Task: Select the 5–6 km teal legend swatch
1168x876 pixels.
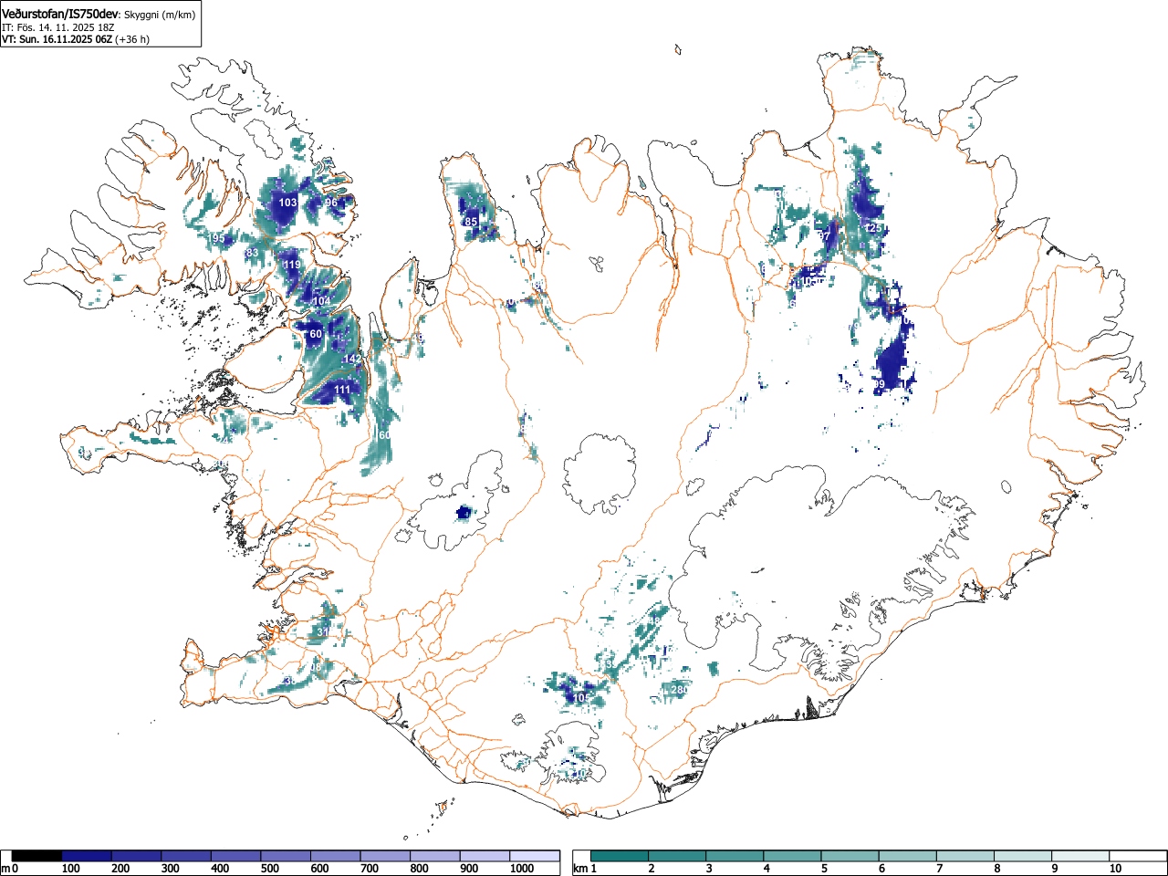Action: [x=850, y=856]
